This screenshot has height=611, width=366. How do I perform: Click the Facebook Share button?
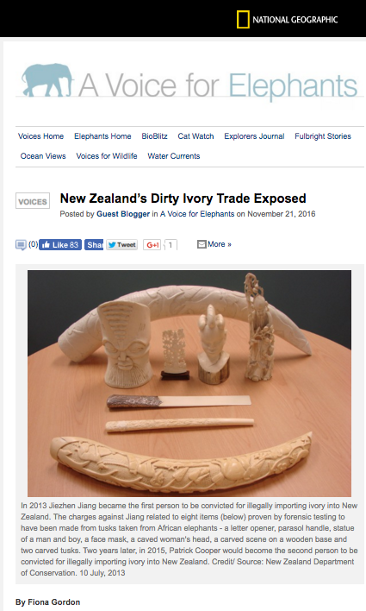pos(94,245)
